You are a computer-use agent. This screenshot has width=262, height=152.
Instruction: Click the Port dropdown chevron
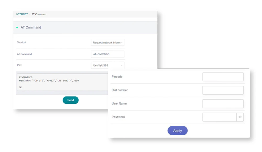click(x=122, y=66)
